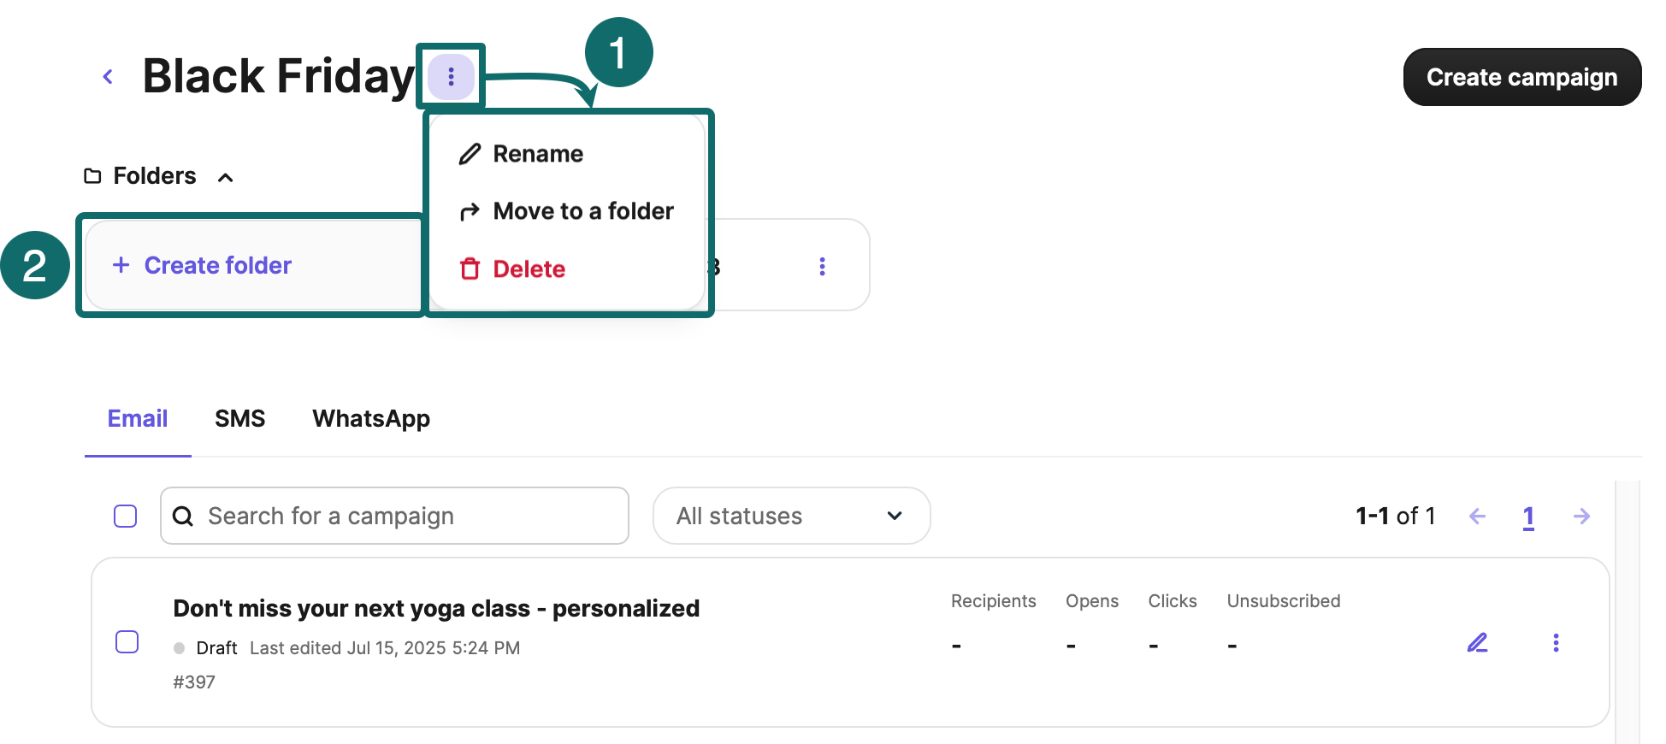
Task: Click the Folders folder icon
Action: [92, 176]
